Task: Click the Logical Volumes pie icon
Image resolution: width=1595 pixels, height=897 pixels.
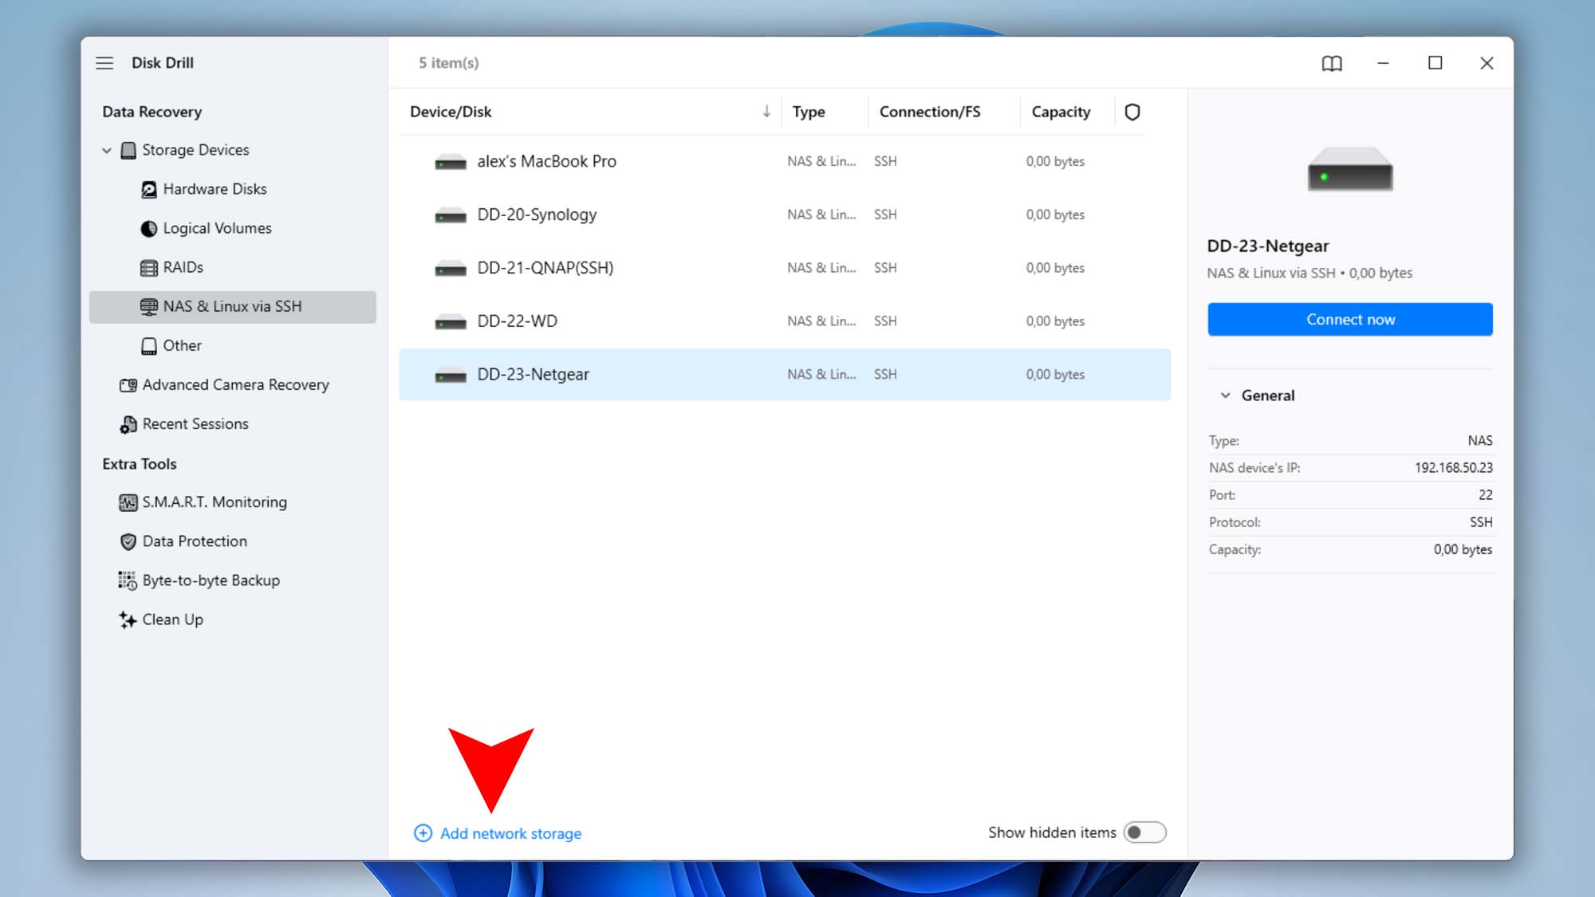Action: (x=149, y=229)
